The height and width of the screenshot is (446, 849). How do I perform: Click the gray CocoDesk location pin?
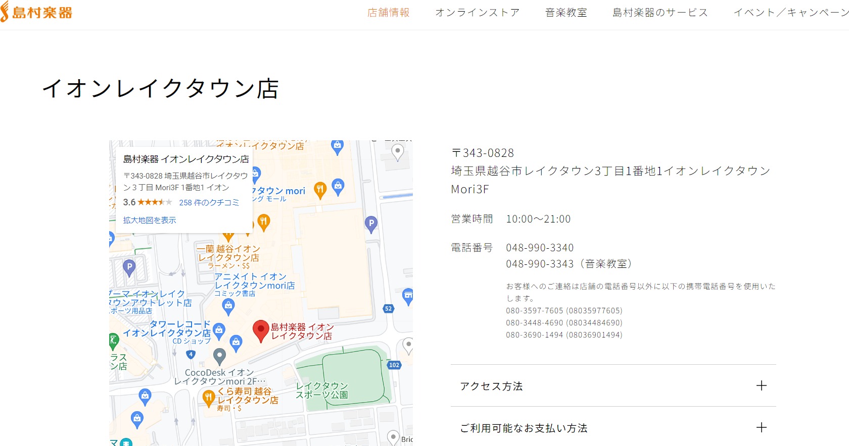(x=219, y=356)
